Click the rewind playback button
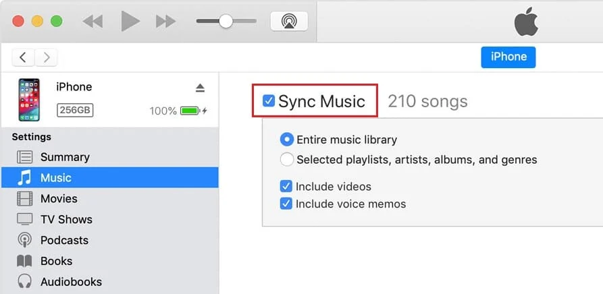Screen dimensions: 603x294 click(x=92, y=21)
